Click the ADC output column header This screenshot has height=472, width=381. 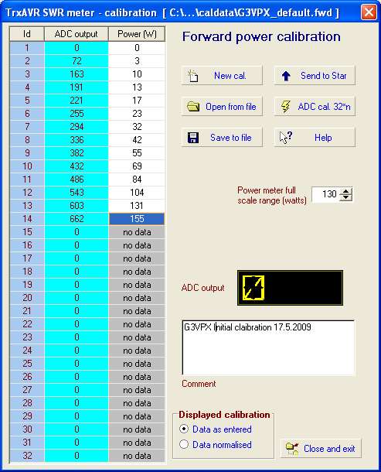coord(76,34)
